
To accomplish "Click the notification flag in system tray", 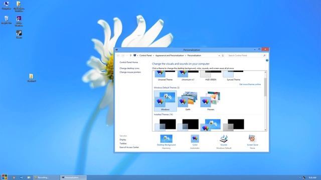I will [x=304, y=177].
